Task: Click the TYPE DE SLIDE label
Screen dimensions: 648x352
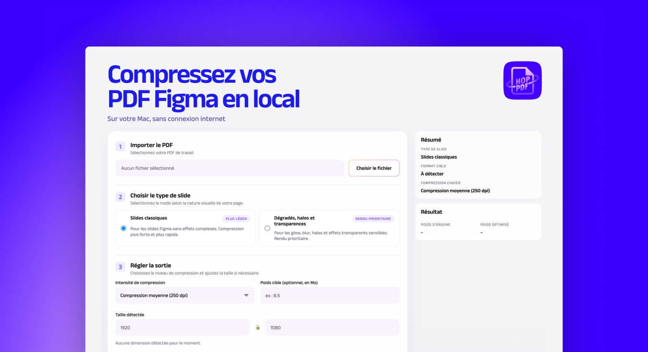Action: point(434,149)
